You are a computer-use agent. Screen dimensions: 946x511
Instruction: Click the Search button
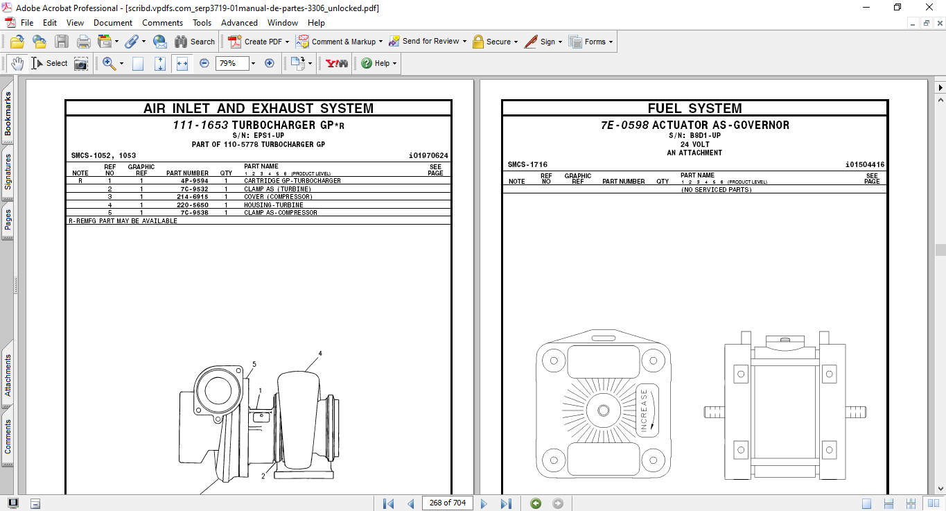pyautogui.click(x=195, y=42)
